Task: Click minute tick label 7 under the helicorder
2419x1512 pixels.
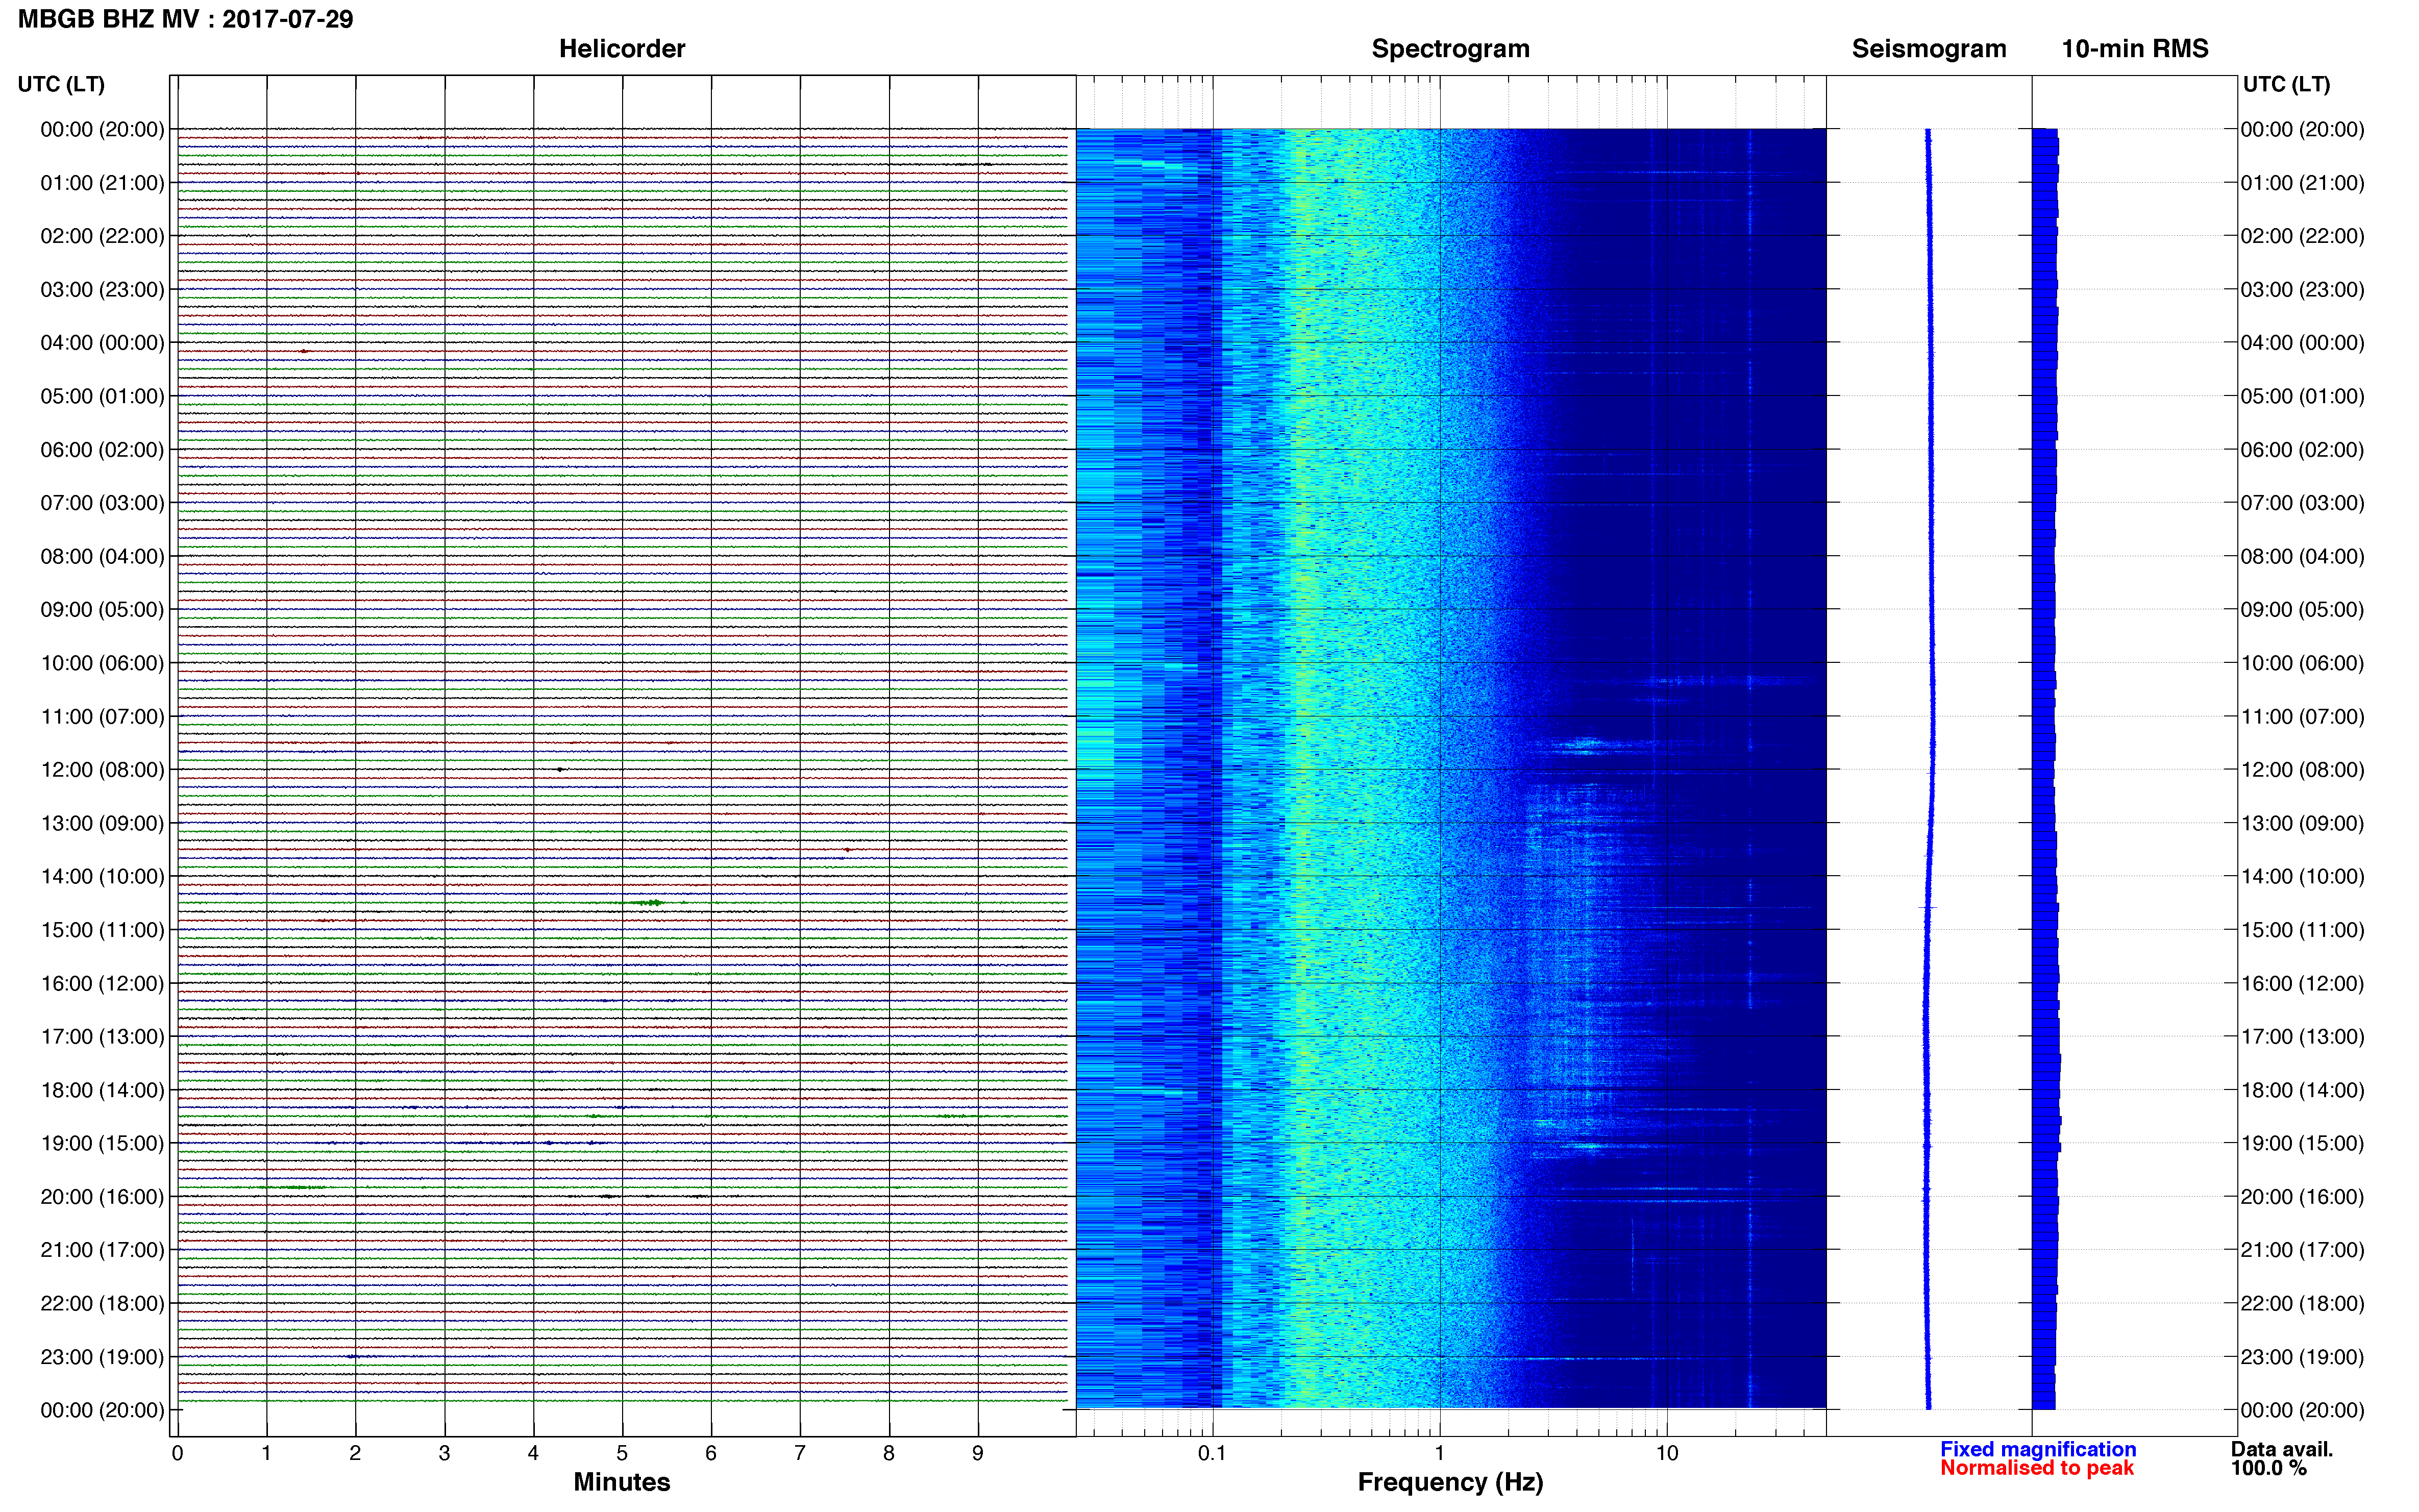Action: [x=800, y=1454]
